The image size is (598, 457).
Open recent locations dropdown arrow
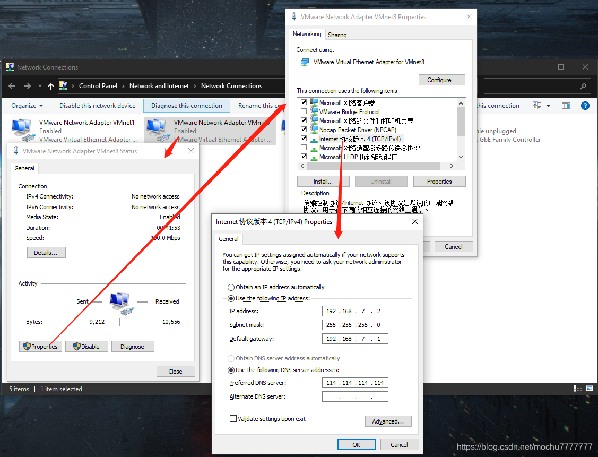(40, 86)
